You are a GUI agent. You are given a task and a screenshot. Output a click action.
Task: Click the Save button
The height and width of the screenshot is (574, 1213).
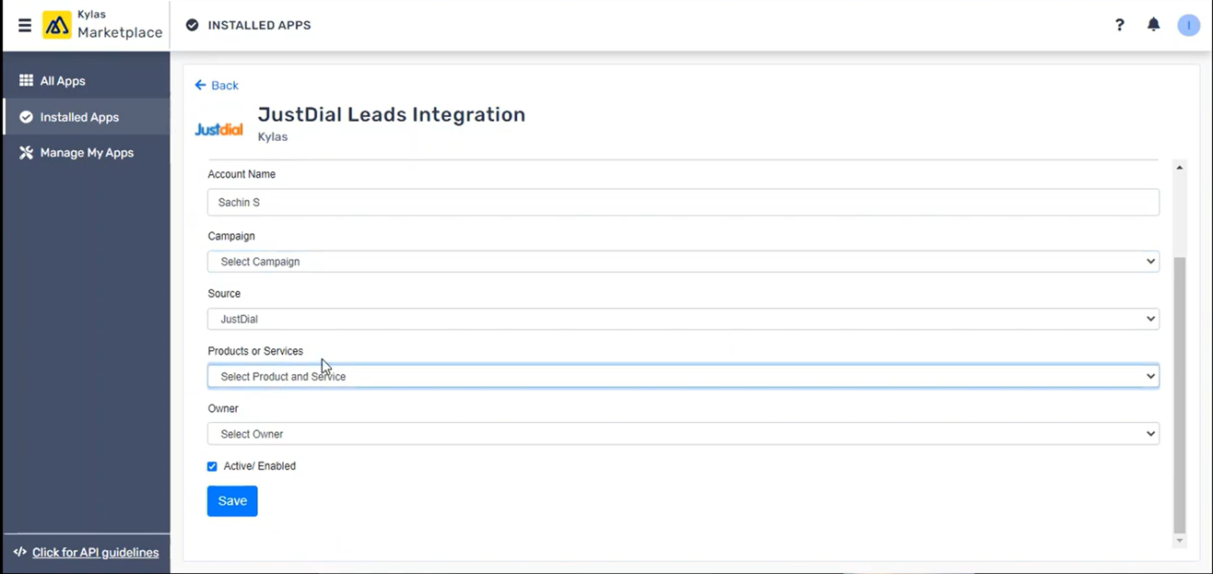point(232,501)
